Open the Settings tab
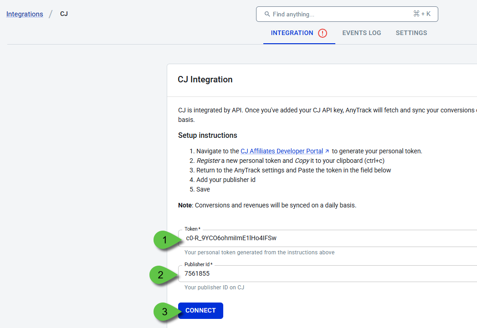The image size is (477, 328). pos(411,33)
